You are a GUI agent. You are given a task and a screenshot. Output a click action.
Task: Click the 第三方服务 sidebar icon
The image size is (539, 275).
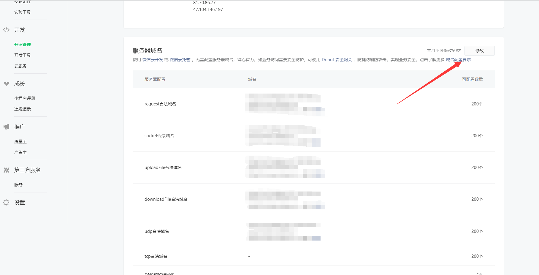coord(6,170)
